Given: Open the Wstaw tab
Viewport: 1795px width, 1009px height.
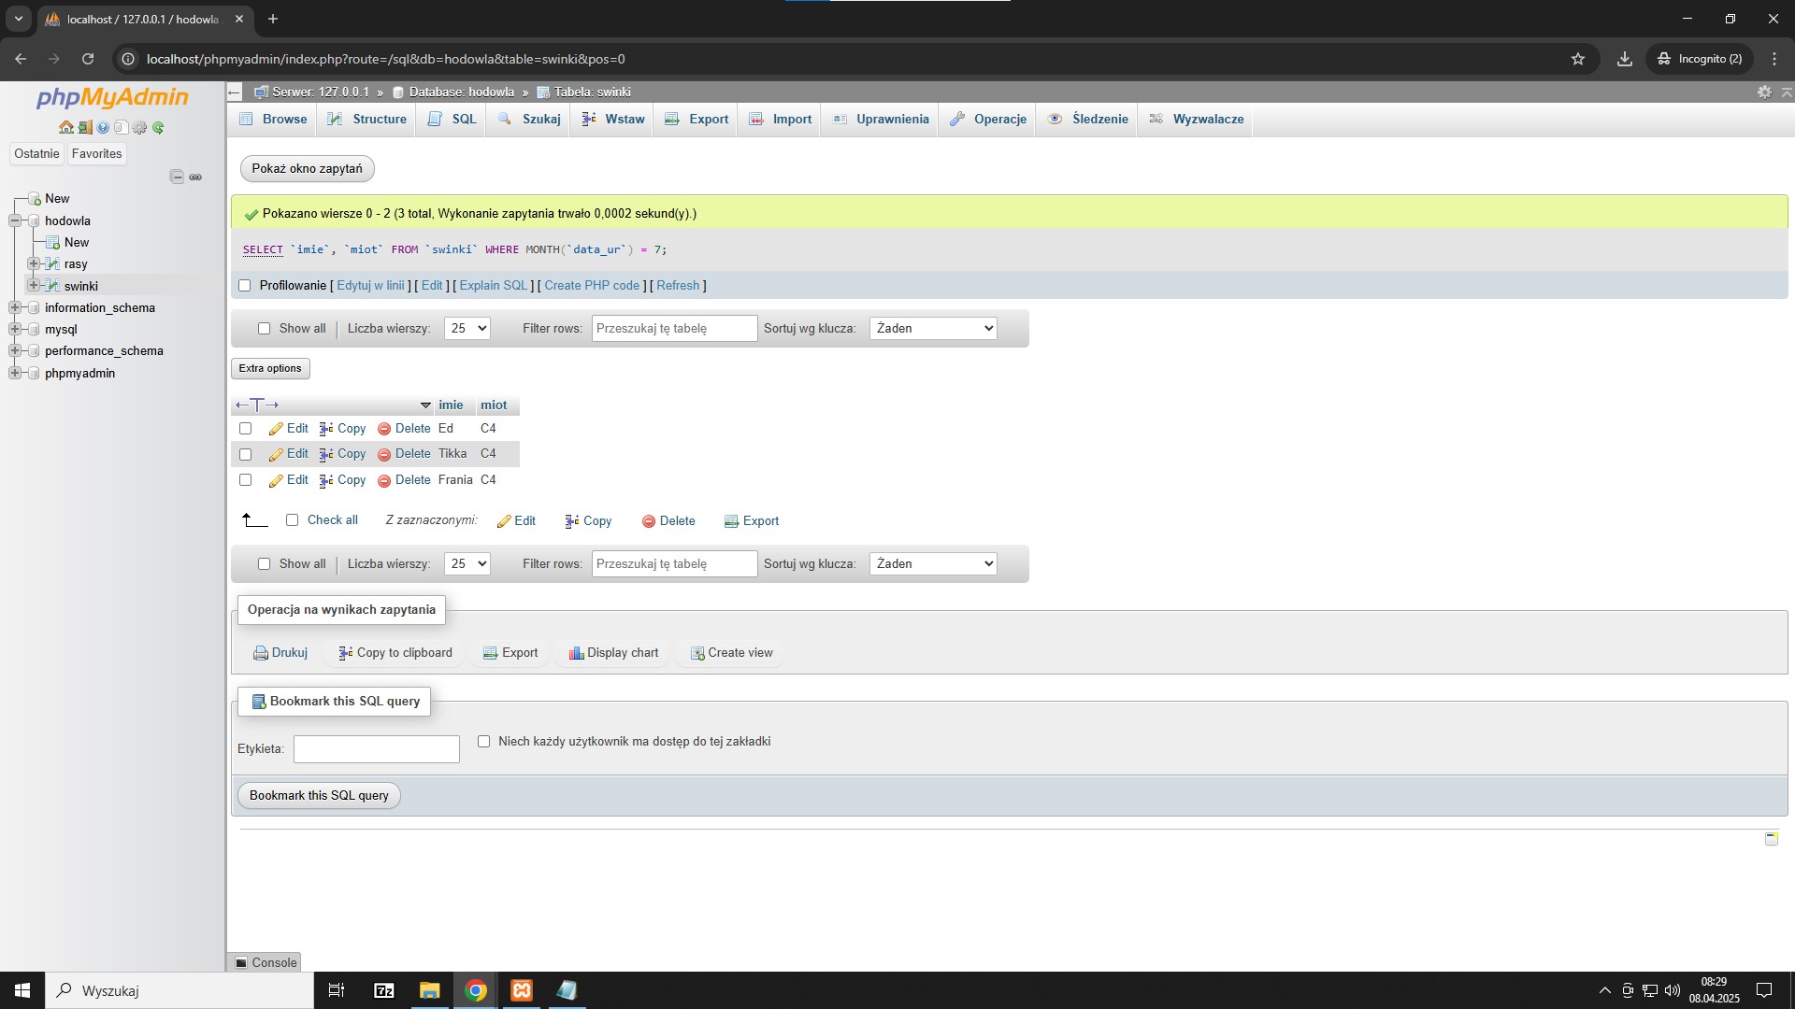Looking at the screenshot, I should click(x=613, y=120).
